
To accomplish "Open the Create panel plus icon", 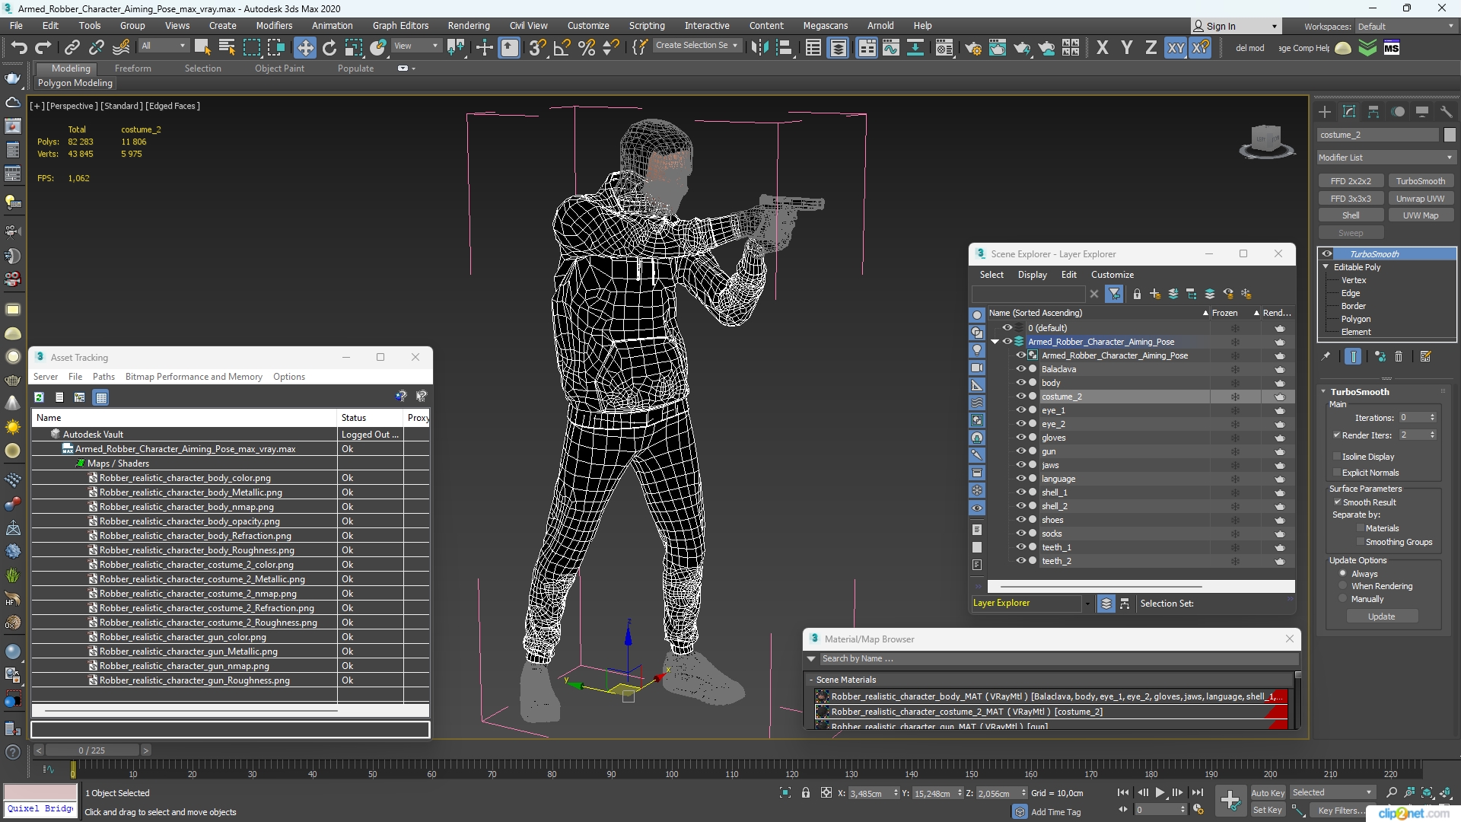I will 1325,112.
